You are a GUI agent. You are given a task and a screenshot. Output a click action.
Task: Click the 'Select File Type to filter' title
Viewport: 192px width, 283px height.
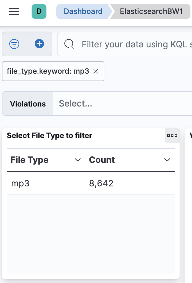pos(50,136)
